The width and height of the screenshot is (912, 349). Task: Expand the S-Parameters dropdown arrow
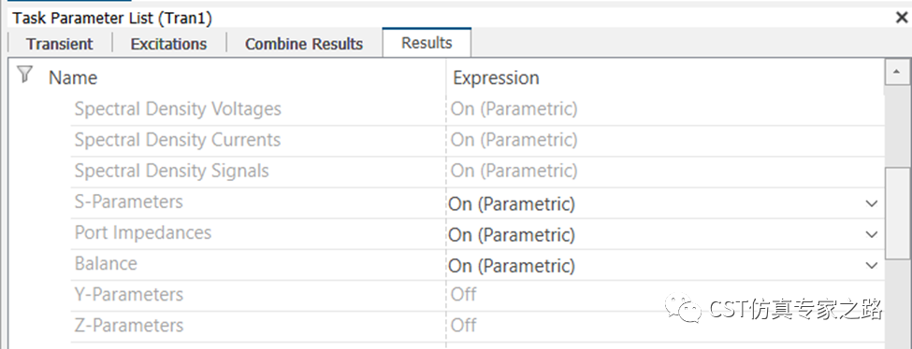coord(871,203)
